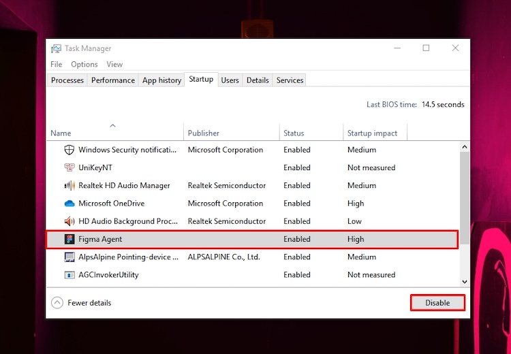Image resolution: width=511 pixels, height=354 pixels.
Task: Click the scrollbar down arrow
Action: (465, 281)
